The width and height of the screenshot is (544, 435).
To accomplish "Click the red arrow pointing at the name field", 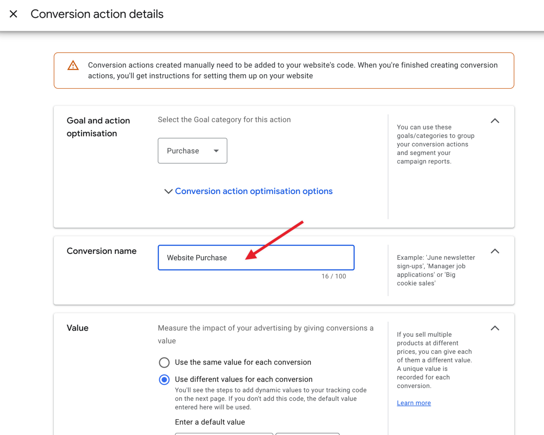I will click(276, 241).
